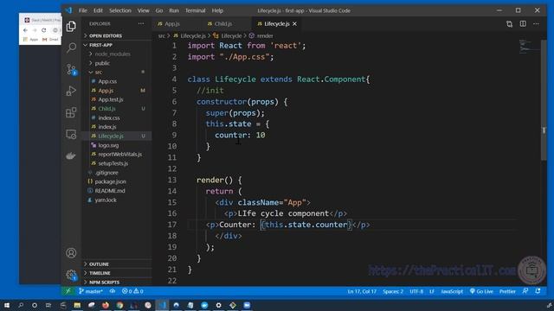Viewport: 554px width, 311px height.
Task: Switch to the Child.js editor tab
Action: pyautogui.click(x=223, y=23)
